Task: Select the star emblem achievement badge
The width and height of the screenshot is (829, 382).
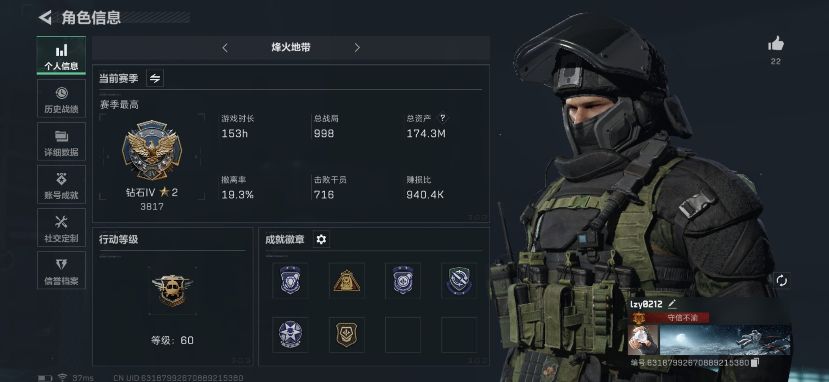Action: 290,335
